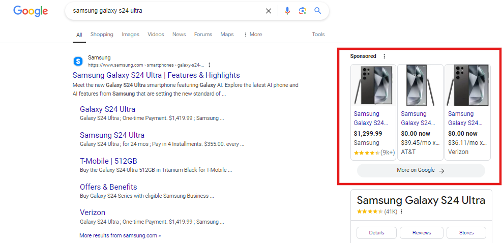Click the (41K) review count stars
Screen dimensions: 502x243
[x=377, y=211]
